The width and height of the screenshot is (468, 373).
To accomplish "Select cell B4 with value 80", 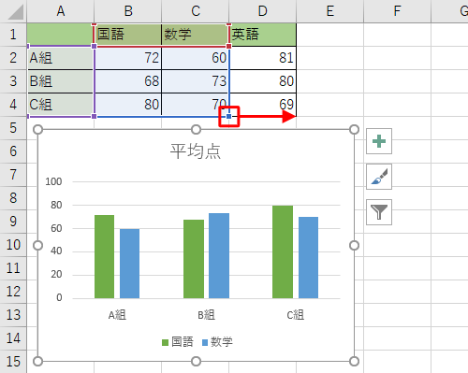I will (x=128, y=105).
